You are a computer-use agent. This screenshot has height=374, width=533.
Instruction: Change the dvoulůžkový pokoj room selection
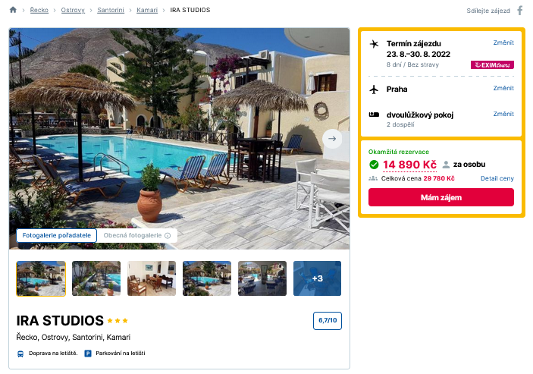tap(503, 114)
